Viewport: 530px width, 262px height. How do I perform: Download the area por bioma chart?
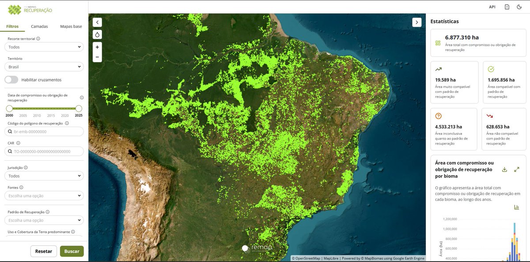point(504,170)
